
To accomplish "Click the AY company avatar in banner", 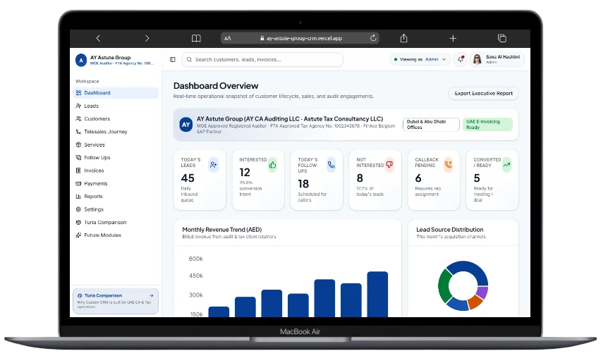I will click(x=186, y=125).
